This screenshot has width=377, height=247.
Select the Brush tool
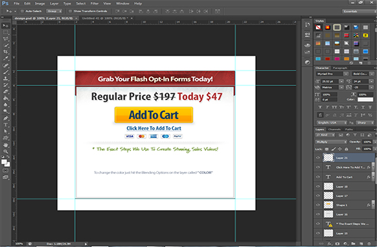(x=5, y=72)
